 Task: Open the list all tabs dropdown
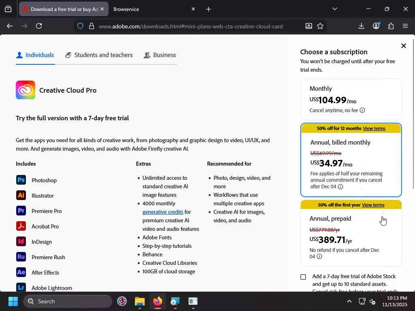coord(334,9)
